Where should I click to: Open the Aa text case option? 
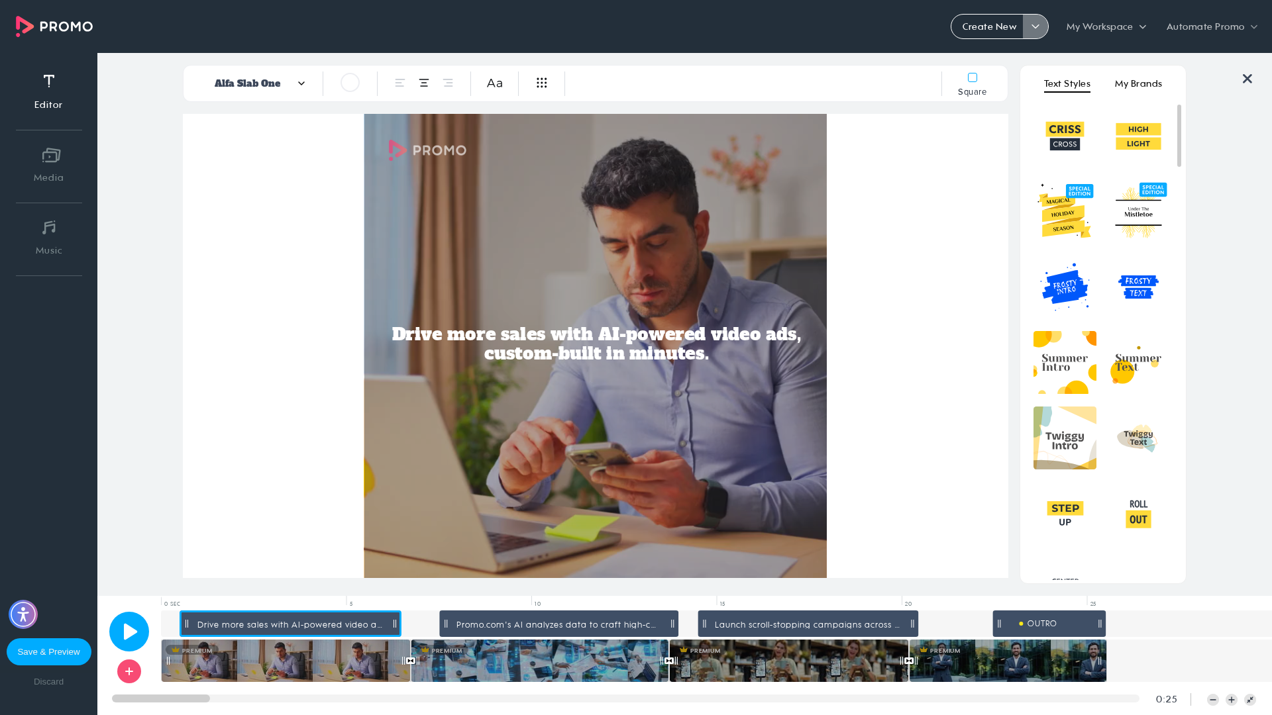[x=495, y=83]
